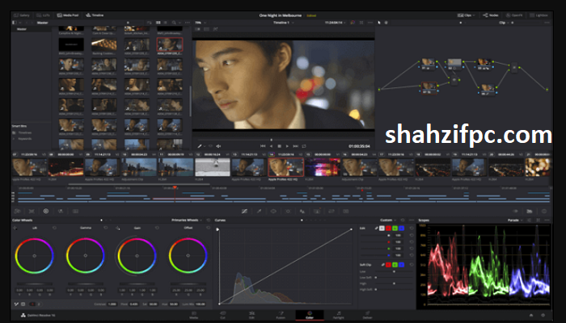
Task: Open the Timeline 1 dropdown above viewer
Action: 283,23
